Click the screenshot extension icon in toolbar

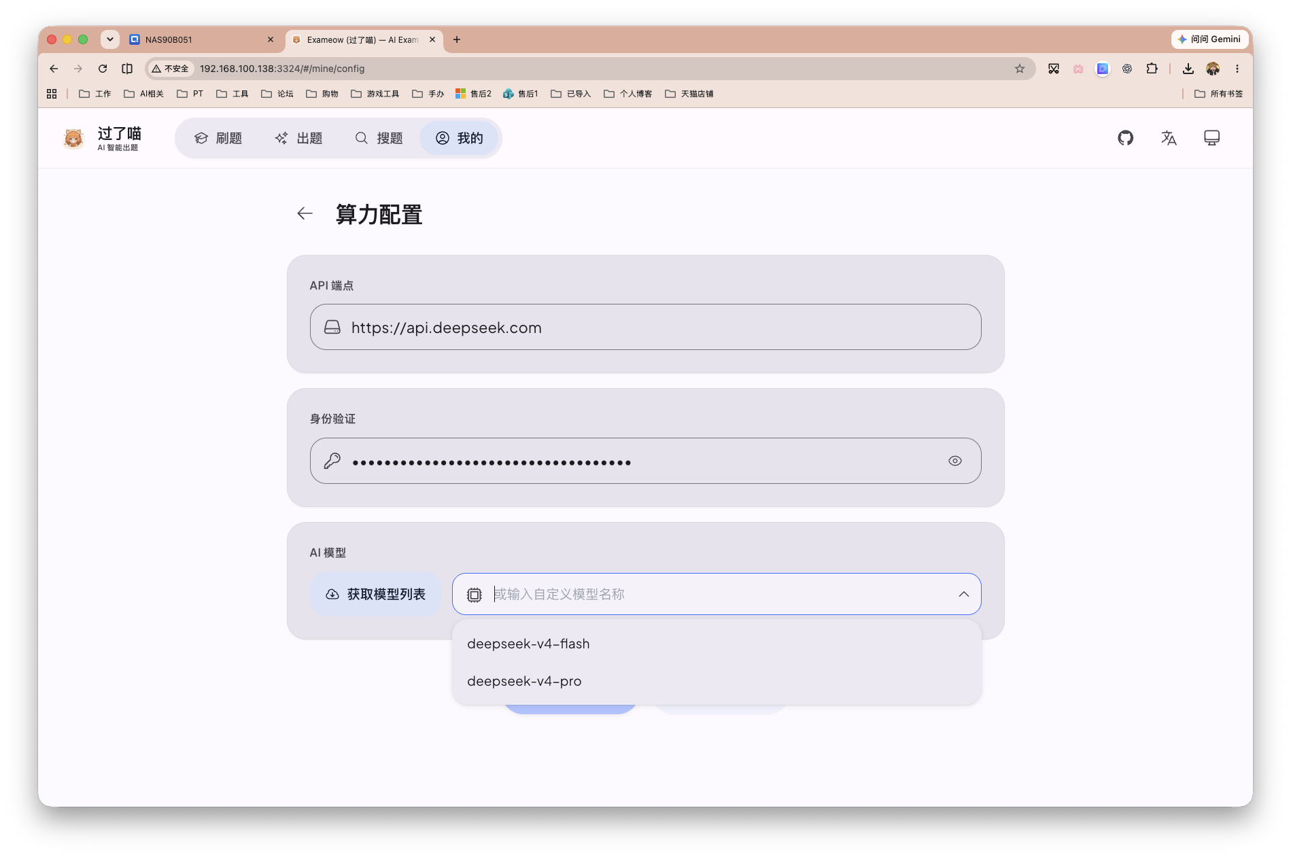coord(1054,69)
